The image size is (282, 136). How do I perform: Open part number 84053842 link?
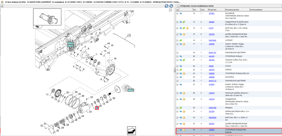[212, 41]
